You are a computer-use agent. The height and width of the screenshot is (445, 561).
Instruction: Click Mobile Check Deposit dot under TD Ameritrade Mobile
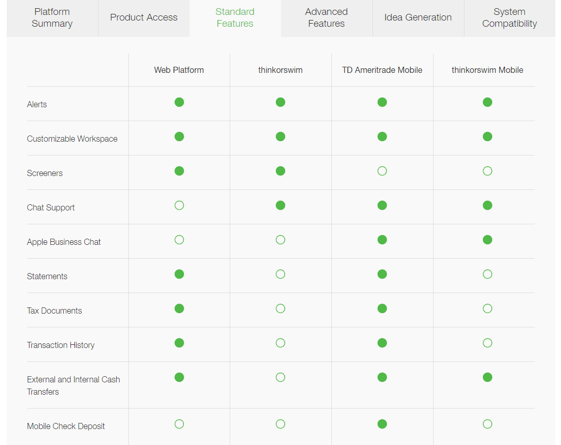point(382,424)
